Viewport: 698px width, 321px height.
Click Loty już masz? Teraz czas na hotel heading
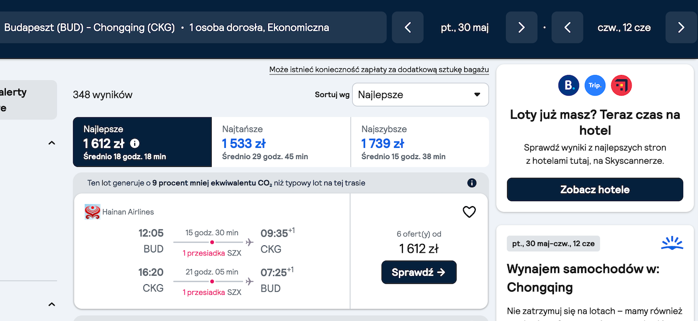click(x=595, y=122)
